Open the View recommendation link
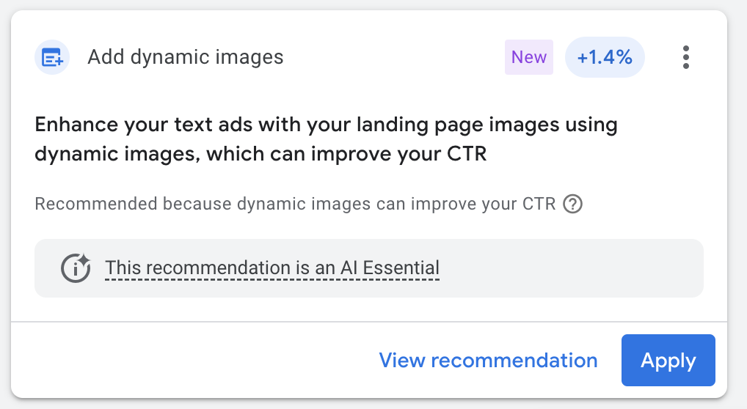Viewport: 747px width, 409px height. [488, 361]
